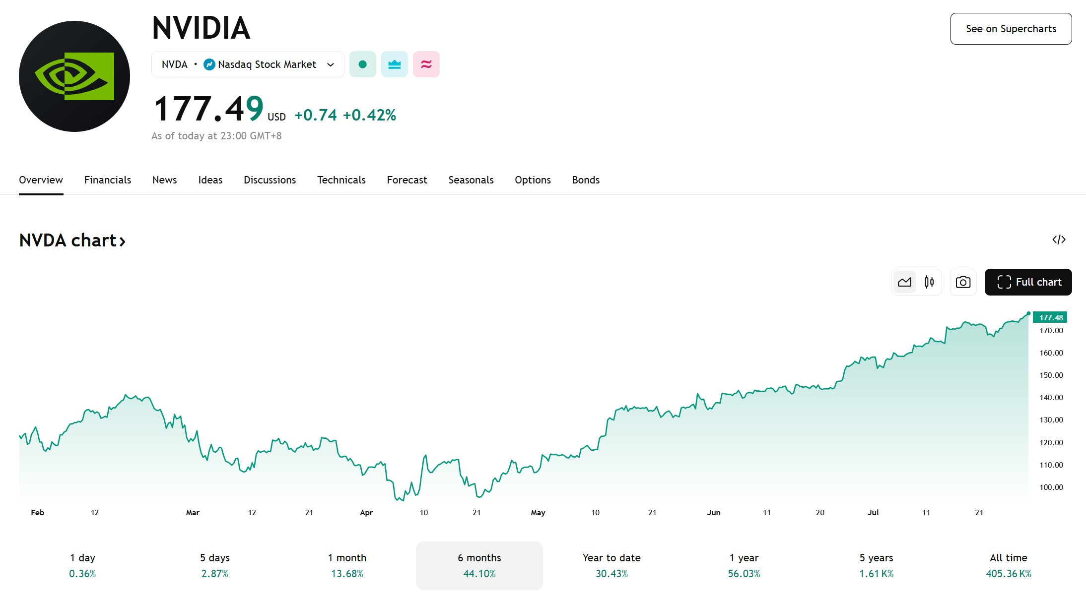Open the NVDA chart heading link
The width and height of the screenshot is (1086, 597).
point(72,240)
